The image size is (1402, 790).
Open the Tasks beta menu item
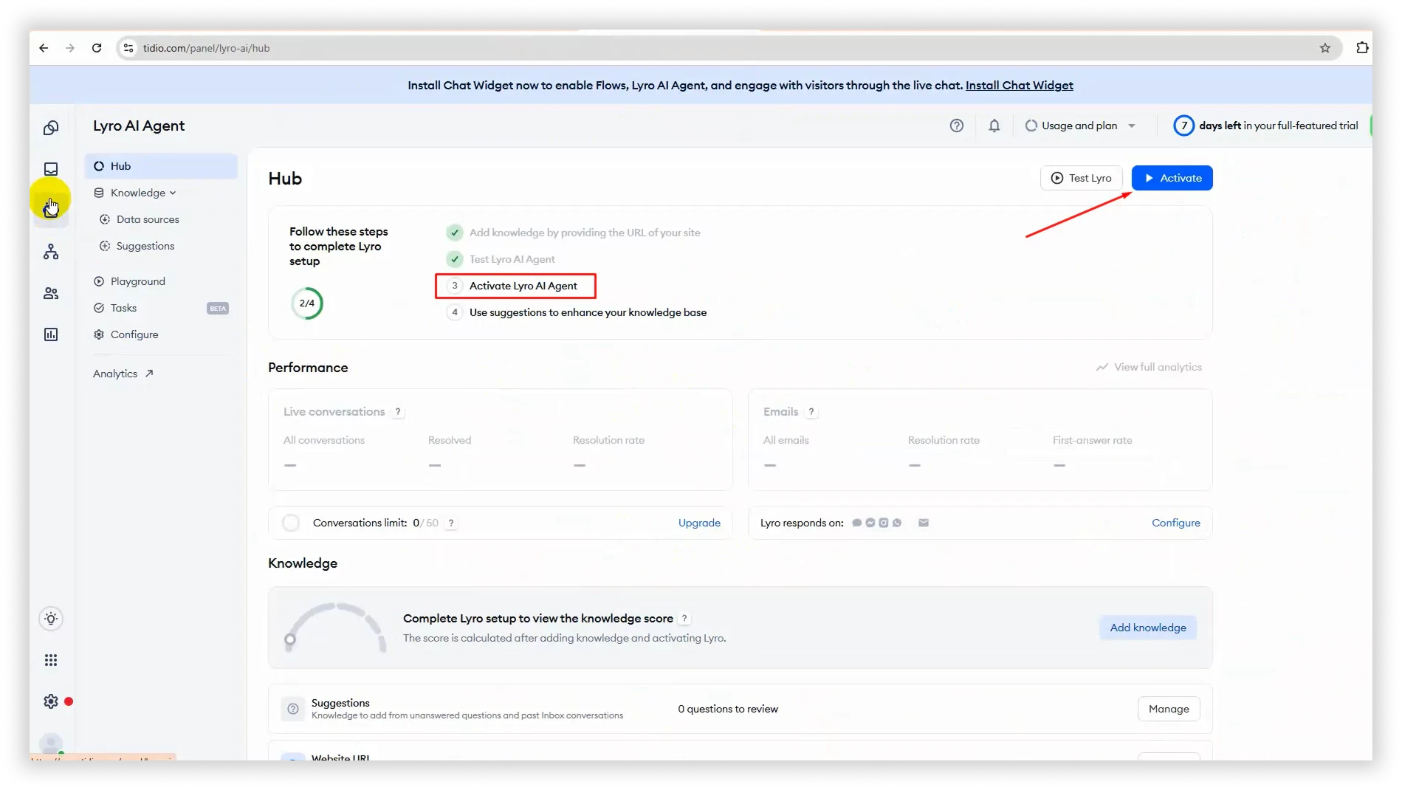(161, 308)
